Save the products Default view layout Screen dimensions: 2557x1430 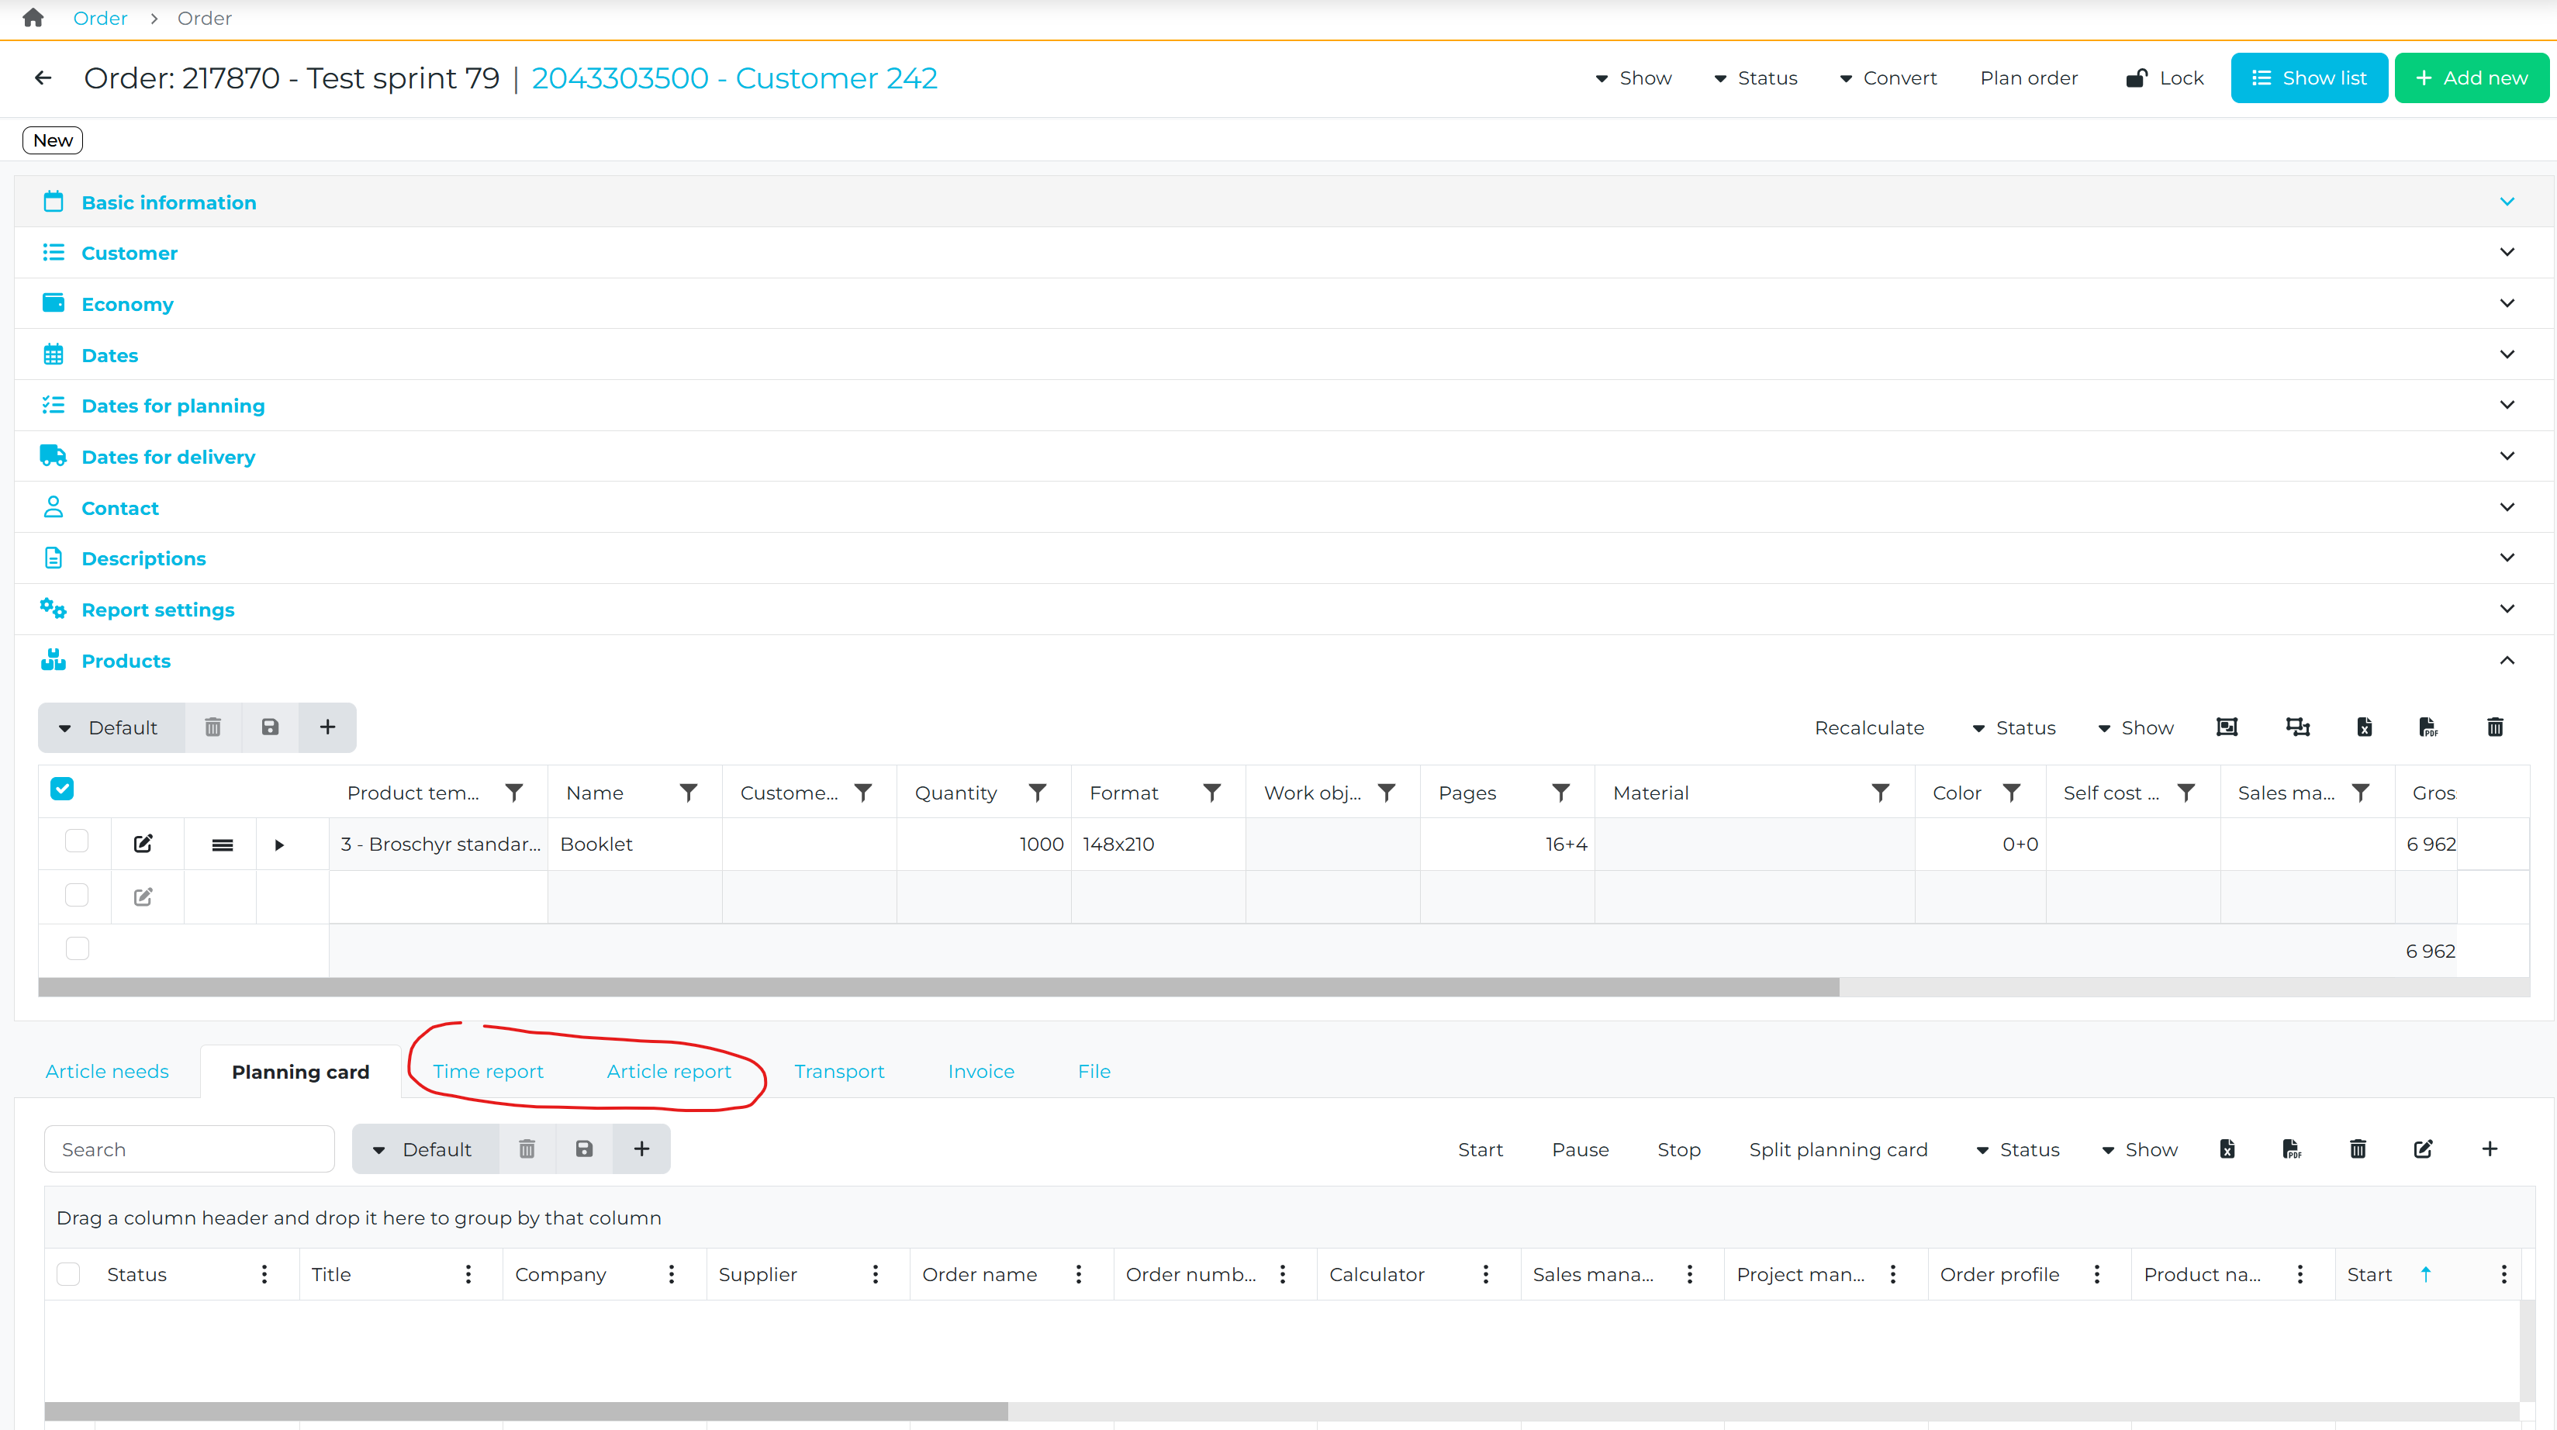[270, 727]
